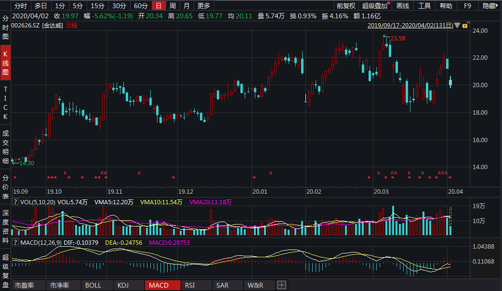Viewport: 502px width, 291px height.
Task: Select the 1分 one-minute period
Action: point(60,6)
